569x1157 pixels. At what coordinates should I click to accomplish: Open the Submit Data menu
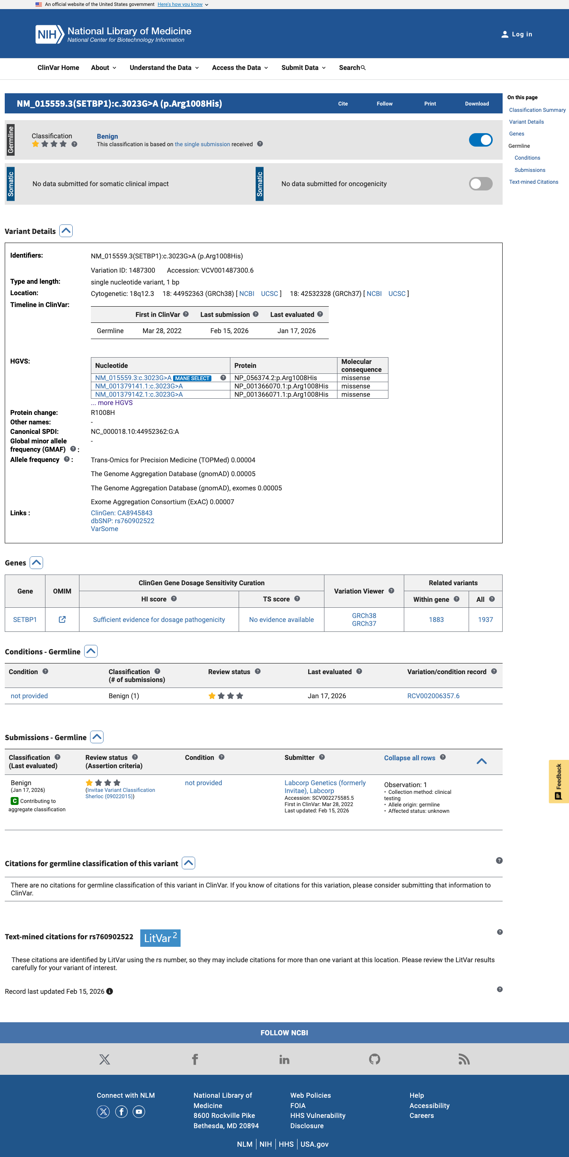click(x=303, y=68)
